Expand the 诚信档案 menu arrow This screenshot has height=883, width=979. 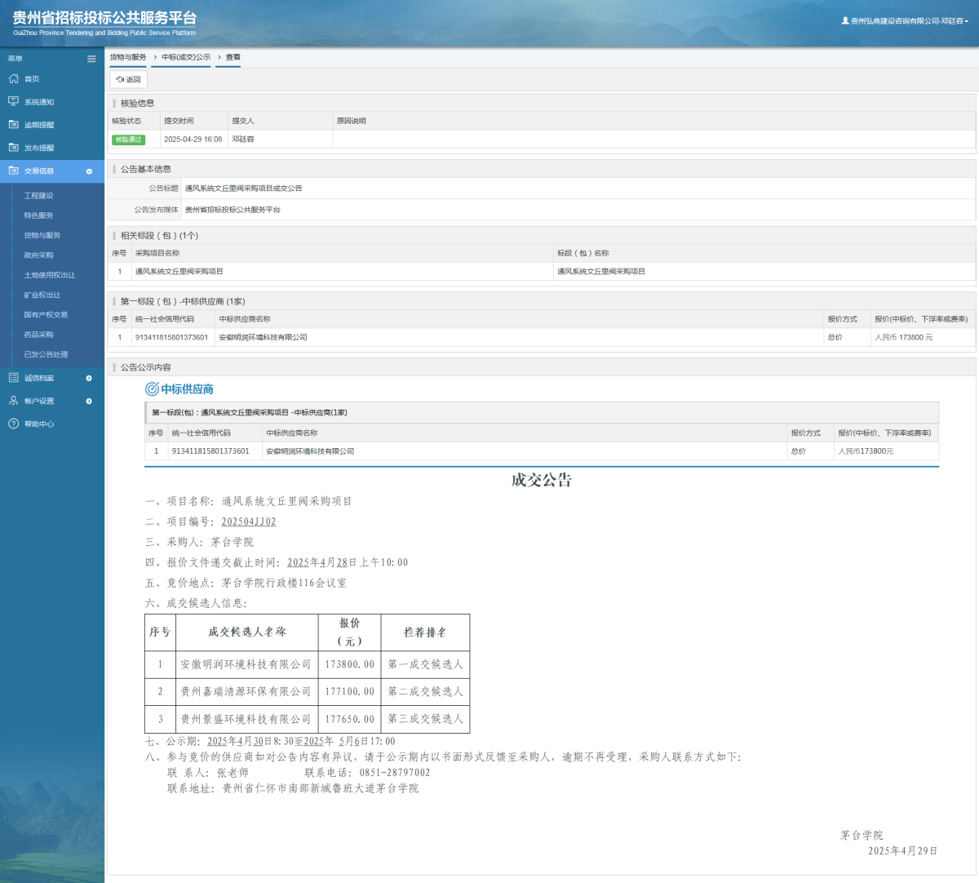pos(89,379)
